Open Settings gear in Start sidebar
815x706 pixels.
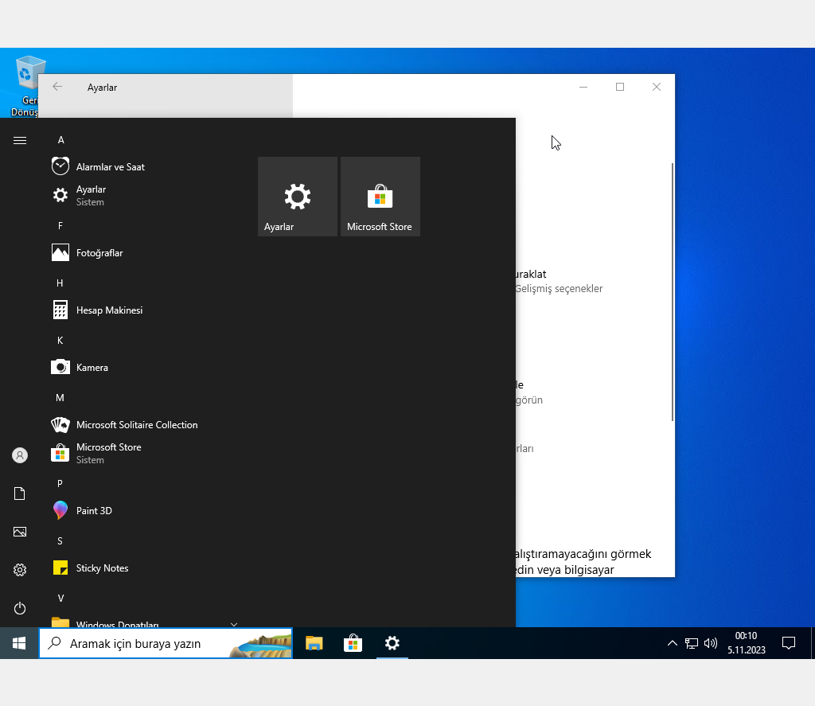(20, 570)
